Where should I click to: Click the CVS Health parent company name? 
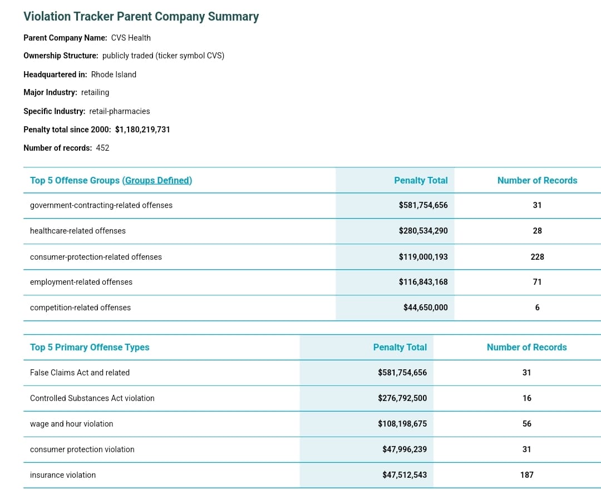[x=131, y=38]
